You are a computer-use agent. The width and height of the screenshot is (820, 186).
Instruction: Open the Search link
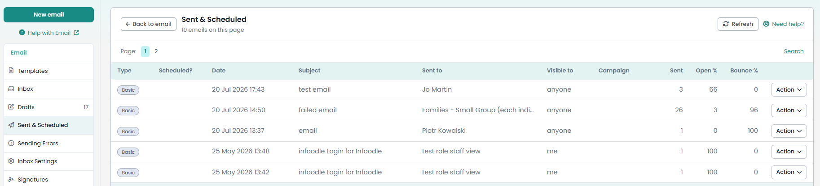pos(794,51)
